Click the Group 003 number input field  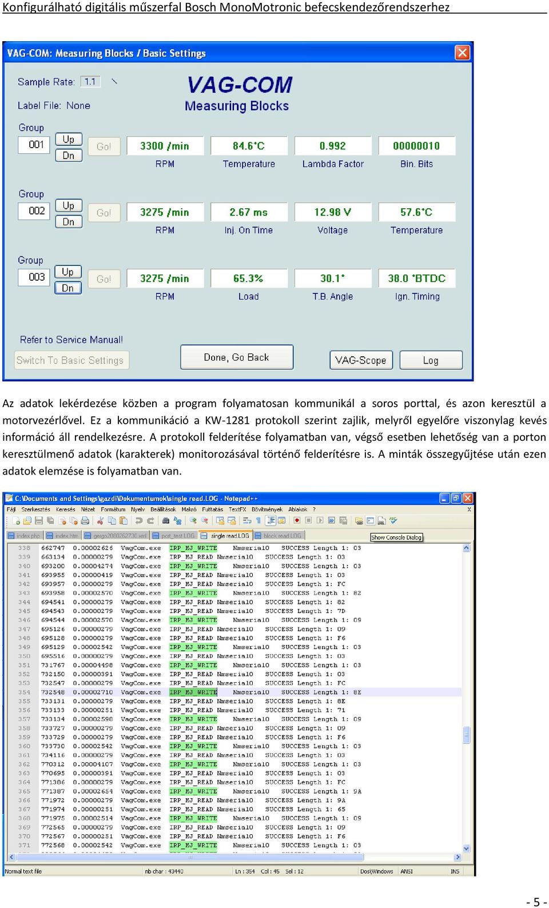click(x=35, y=277)
